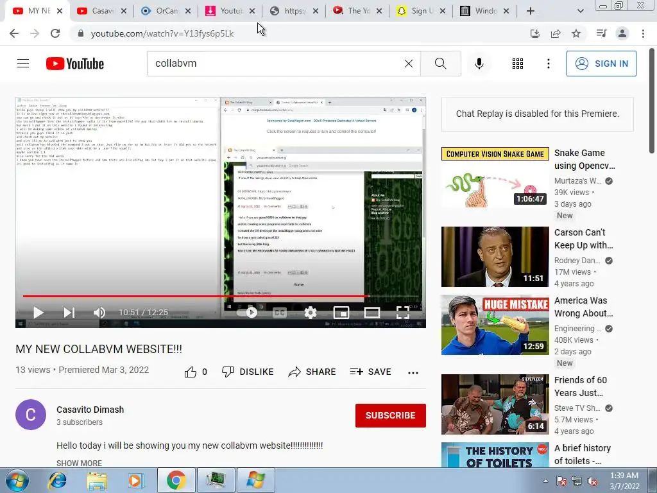Open Casavito Dimash channel name link
This screenshot has width=657, height=493.
90,410
